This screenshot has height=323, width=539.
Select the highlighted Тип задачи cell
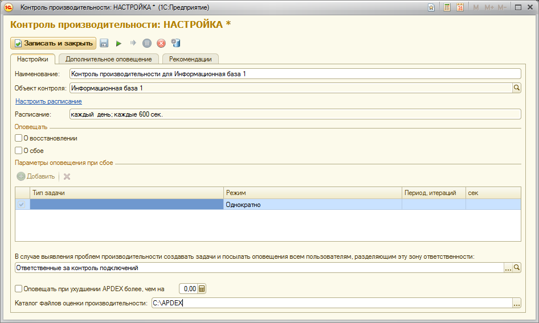click(127, 205)
